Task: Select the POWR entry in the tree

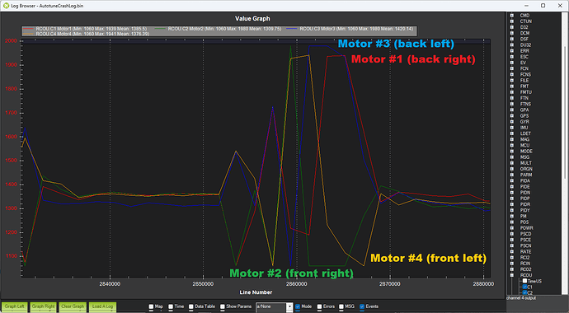Action: click(x=527, y=228)
